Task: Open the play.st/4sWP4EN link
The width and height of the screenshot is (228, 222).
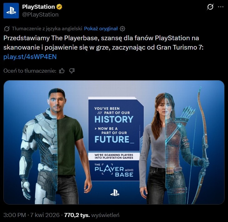Action: point(30,57)
